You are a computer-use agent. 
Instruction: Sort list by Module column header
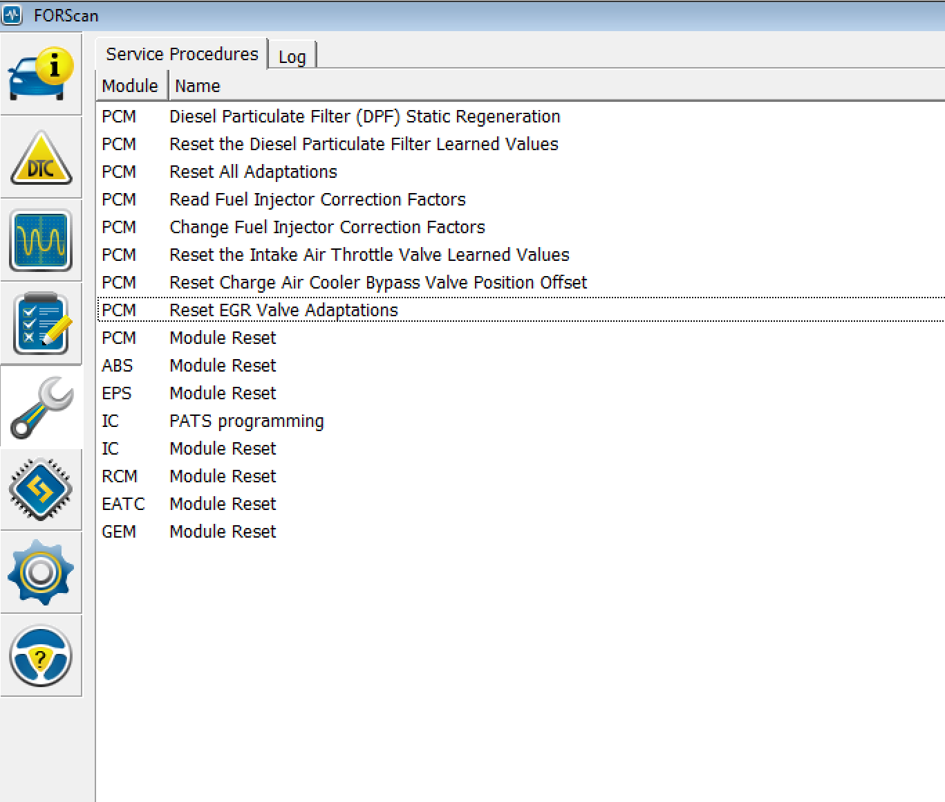point(130,86)
